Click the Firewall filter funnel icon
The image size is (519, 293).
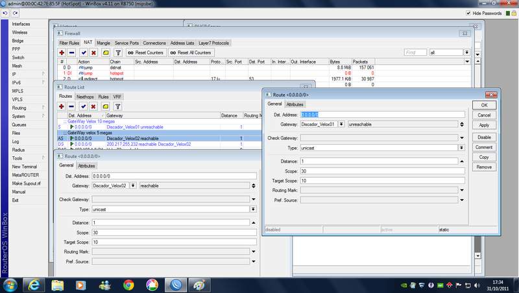click(x=118, y=52)
